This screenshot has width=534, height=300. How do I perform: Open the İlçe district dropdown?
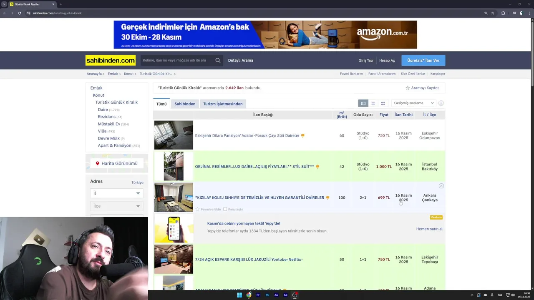pyautogui.click(x=117, y=206)
